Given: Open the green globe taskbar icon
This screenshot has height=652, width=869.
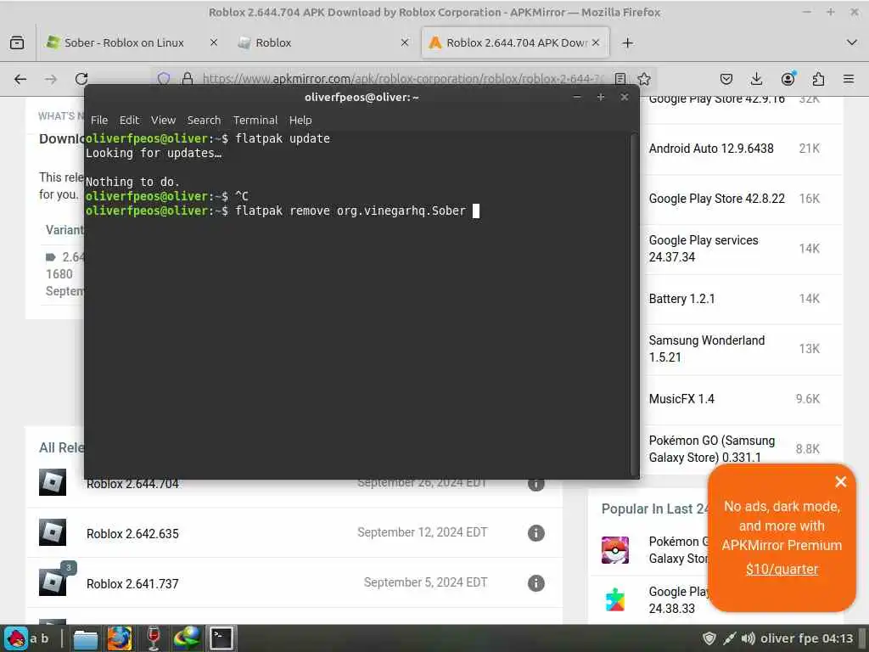Looking at the screenshot, I should [187, 638].
